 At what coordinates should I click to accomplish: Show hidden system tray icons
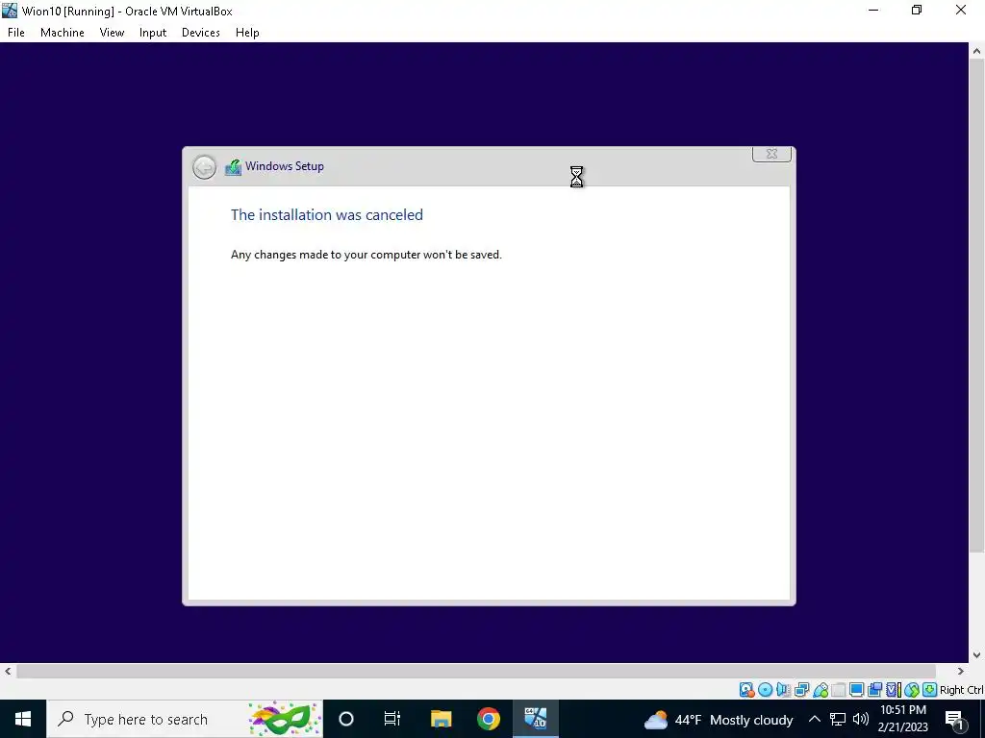tap(814, 719)
